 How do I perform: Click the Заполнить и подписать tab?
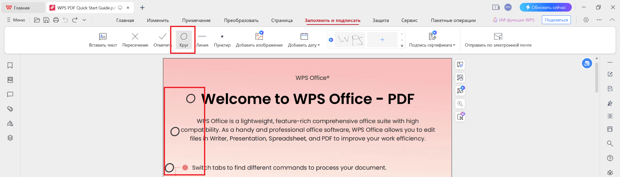(332, 20)
